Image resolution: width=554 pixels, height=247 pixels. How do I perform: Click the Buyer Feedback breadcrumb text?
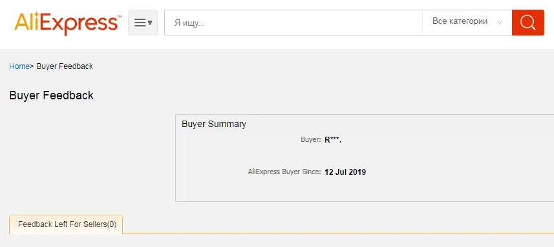(x=65, y=66)
